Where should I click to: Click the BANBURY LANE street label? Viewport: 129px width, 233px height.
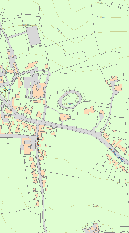coord(38,144)
